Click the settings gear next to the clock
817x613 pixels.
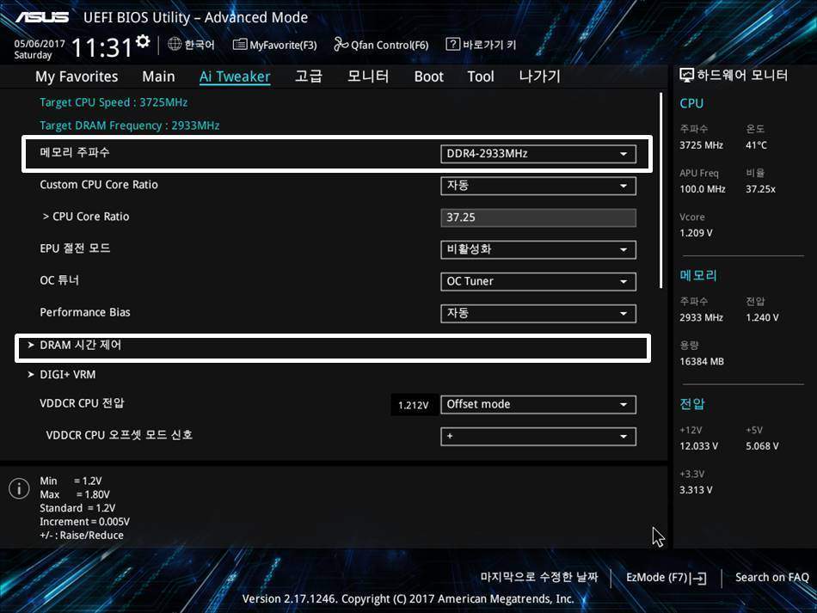pyautogui.click(x=143, y=41)
